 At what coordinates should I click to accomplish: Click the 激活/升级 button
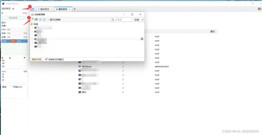coord(37,59)
